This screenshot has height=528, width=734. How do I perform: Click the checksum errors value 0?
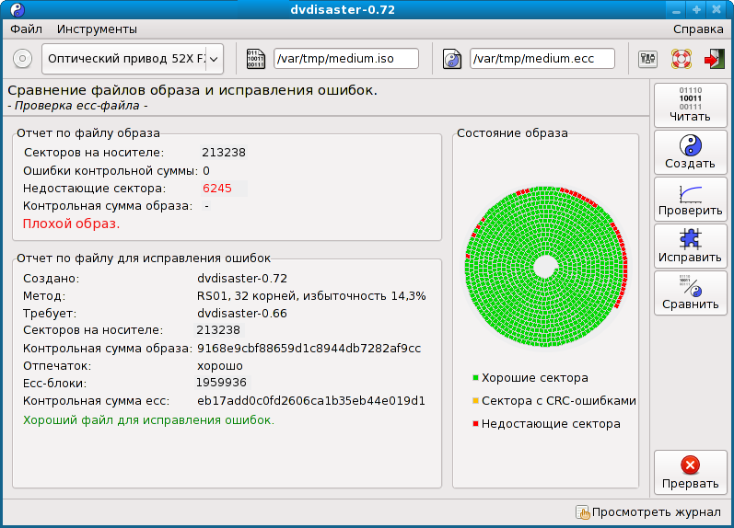[206, 171]
